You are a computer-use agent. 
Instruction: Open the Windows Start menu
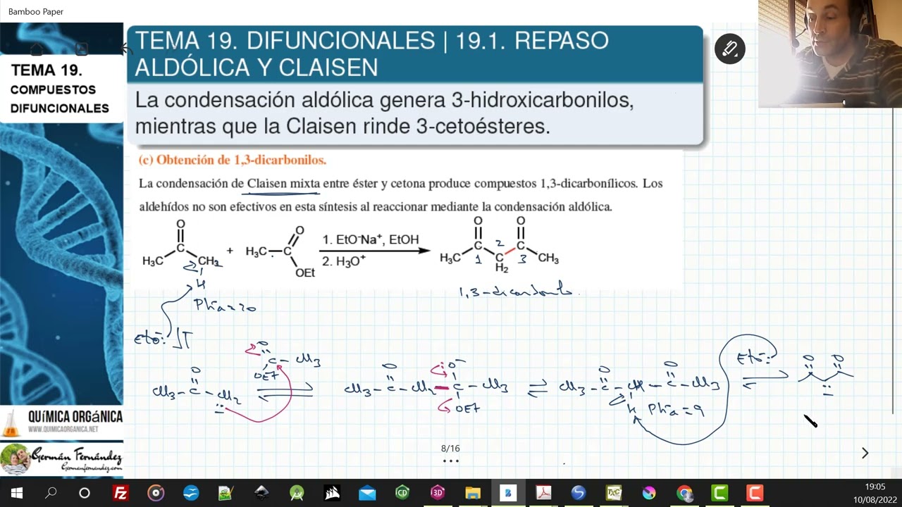point(17,493)
